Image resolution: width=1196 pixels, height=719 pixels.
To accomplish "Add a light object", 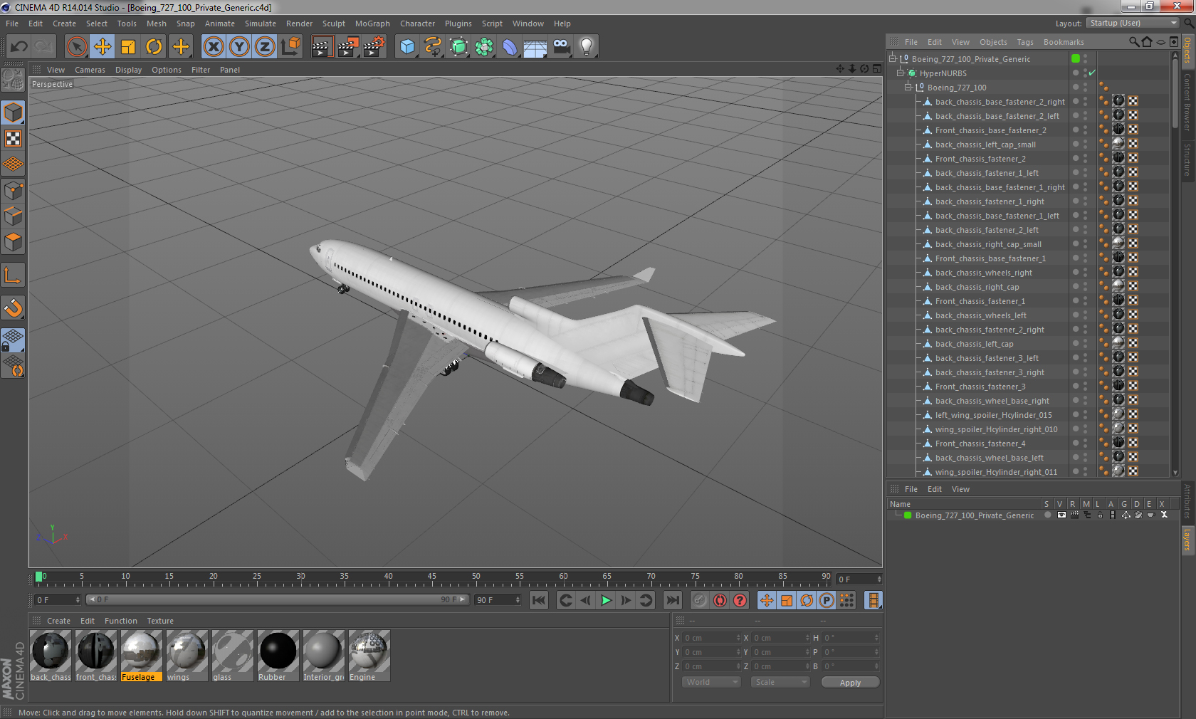I will pos(587,47).
